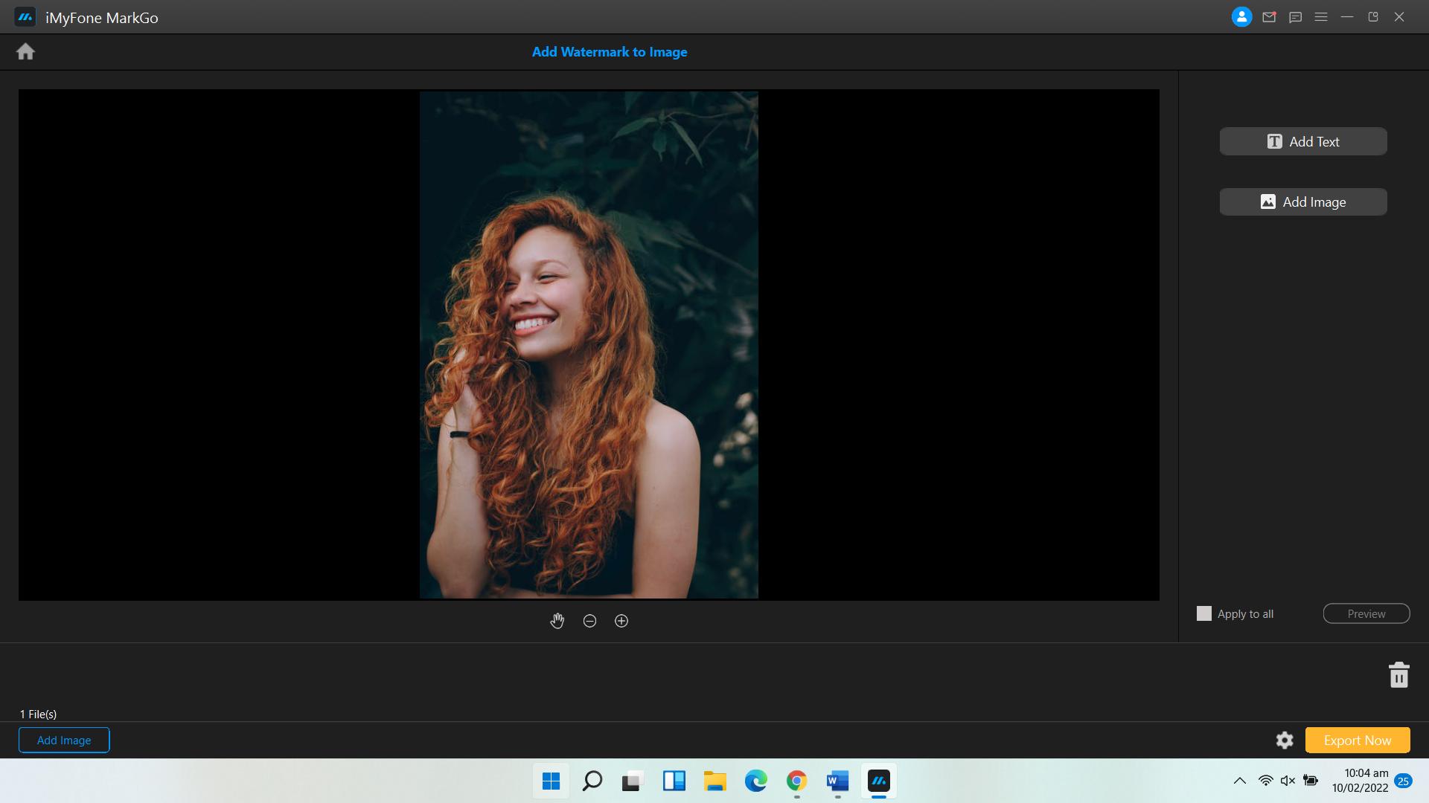Select the pan/hand navigation tool

click(557, 619)
